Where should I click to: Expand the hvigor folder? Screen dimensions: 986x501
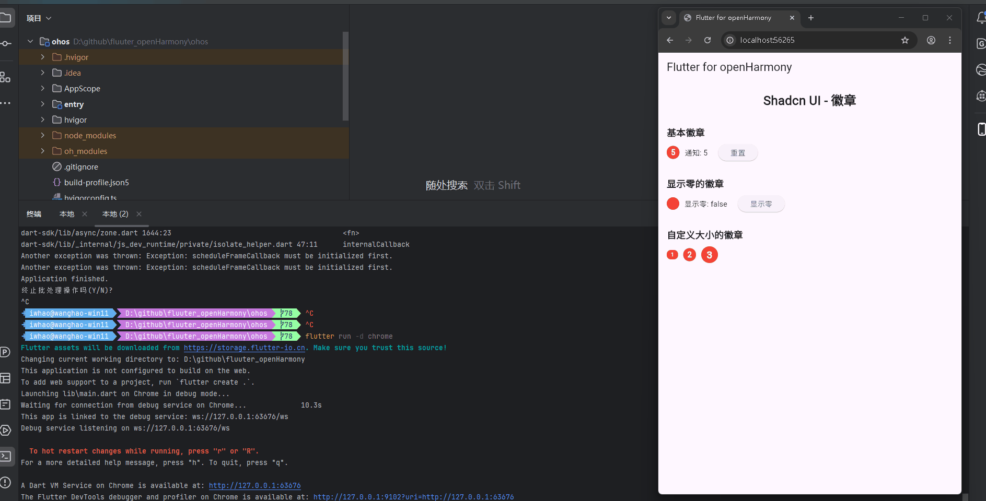(43, 120)
